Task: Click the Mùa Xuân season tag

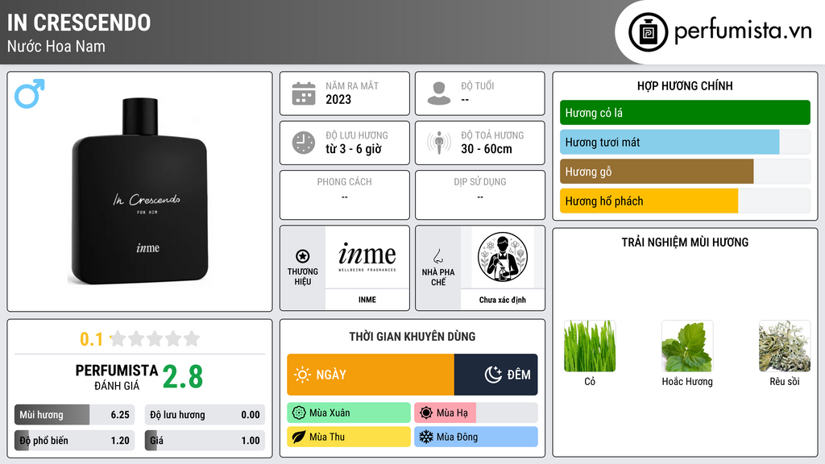Action: (348, 413)
